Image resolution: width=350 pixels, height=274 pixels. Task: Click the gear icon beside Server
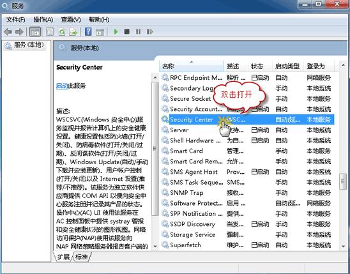click(165, 130)
